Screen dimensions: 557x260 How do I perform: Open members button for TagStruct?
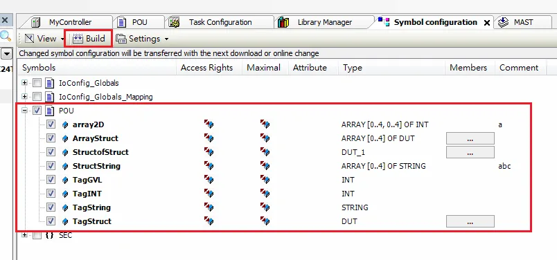[470, 221]
